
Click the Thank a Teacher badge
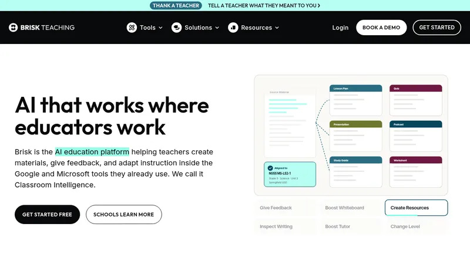tap(176, 5)
